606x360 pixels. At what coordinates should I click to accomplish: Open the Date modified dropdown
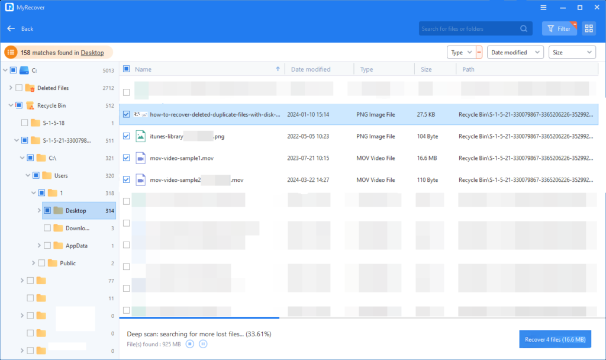point(515,52)
